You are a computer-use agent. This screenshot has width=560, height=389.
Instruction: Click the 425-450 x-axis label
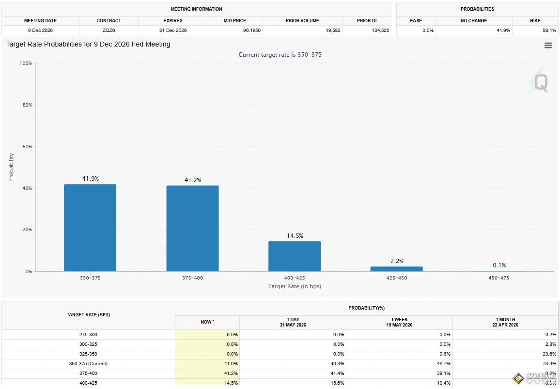396,278
